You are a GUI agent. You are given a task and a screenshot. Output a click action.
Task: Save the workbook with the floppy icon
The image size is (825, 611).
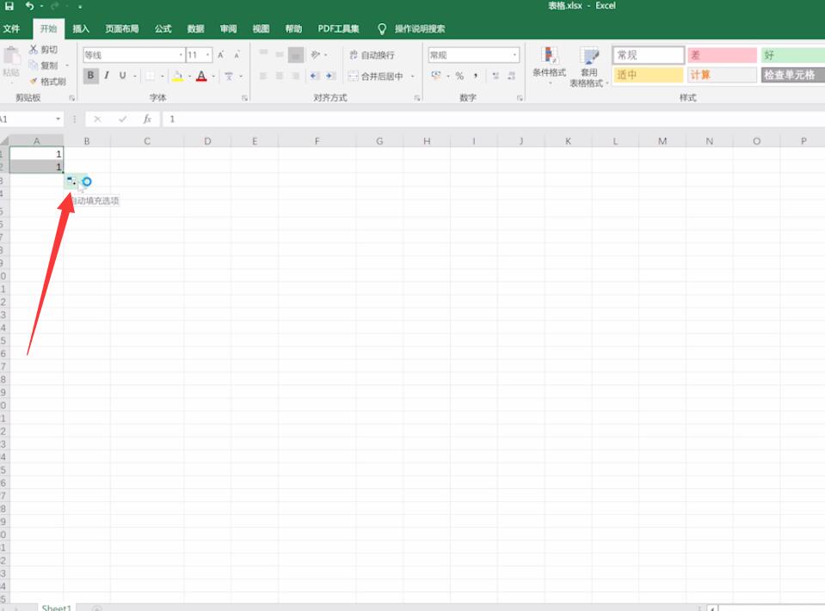pos(9,6)
